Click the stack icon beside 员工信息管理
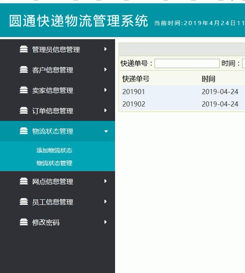245x273 pixels. pyautogui.click(x=24, y=201)
